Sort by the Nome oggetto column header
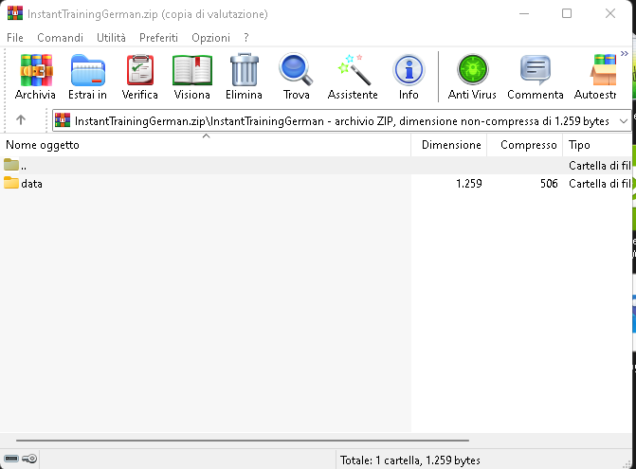The image size is (636, 469). click(x=206, y=145)
